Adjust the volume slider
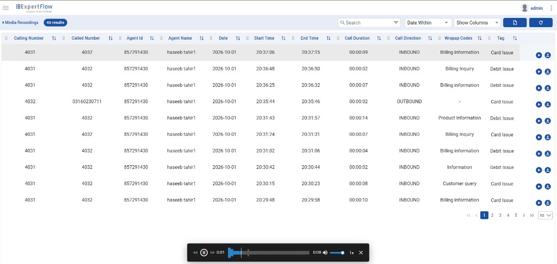Viewport: 557px width, 264px height. point(337,253)
